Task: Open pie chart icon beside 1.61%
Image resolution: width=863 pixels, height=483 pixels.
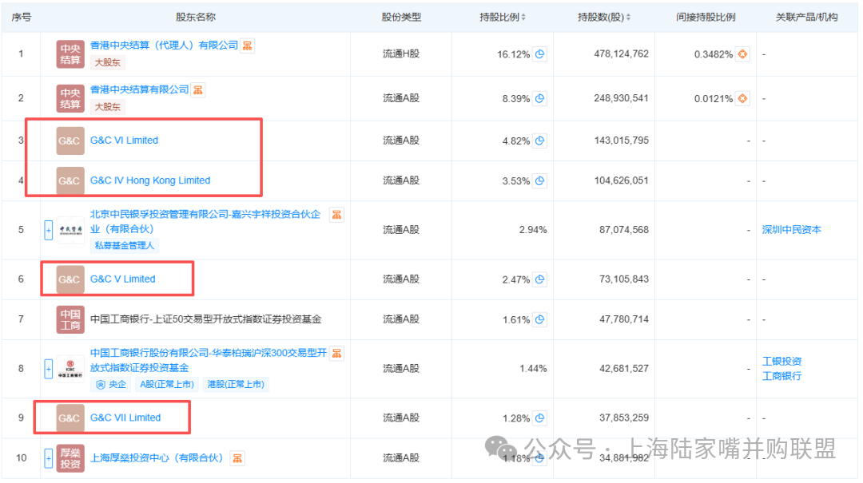Action: (540, 319)
